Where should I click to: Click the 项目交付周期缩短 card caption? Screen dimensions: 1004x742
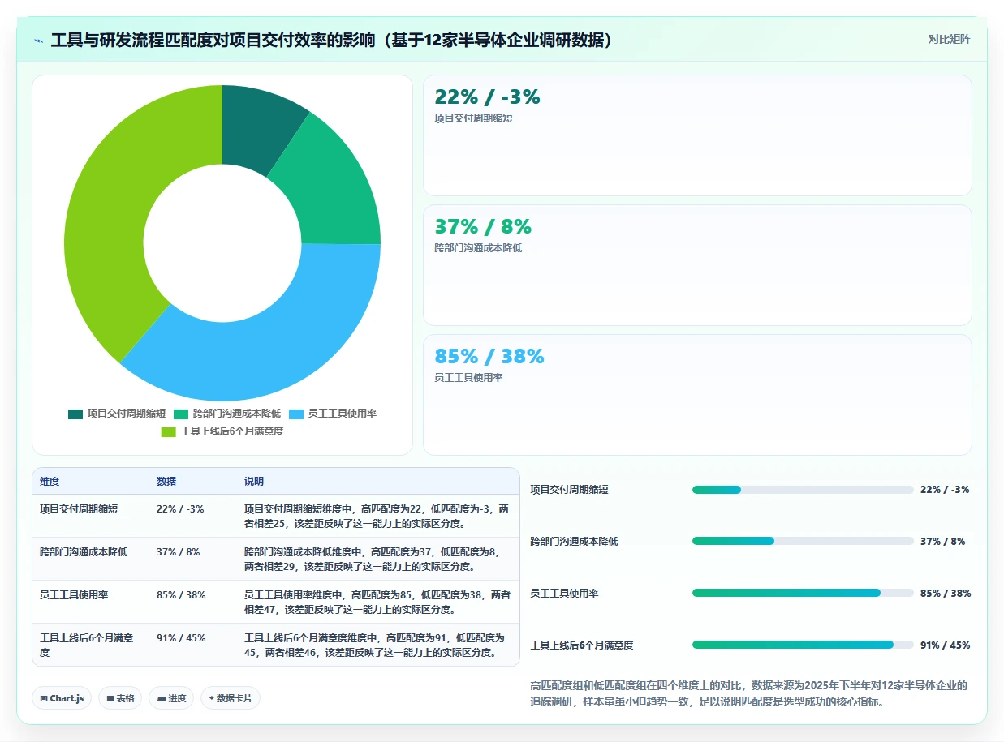pyautogui.click(x=473, y=118)
